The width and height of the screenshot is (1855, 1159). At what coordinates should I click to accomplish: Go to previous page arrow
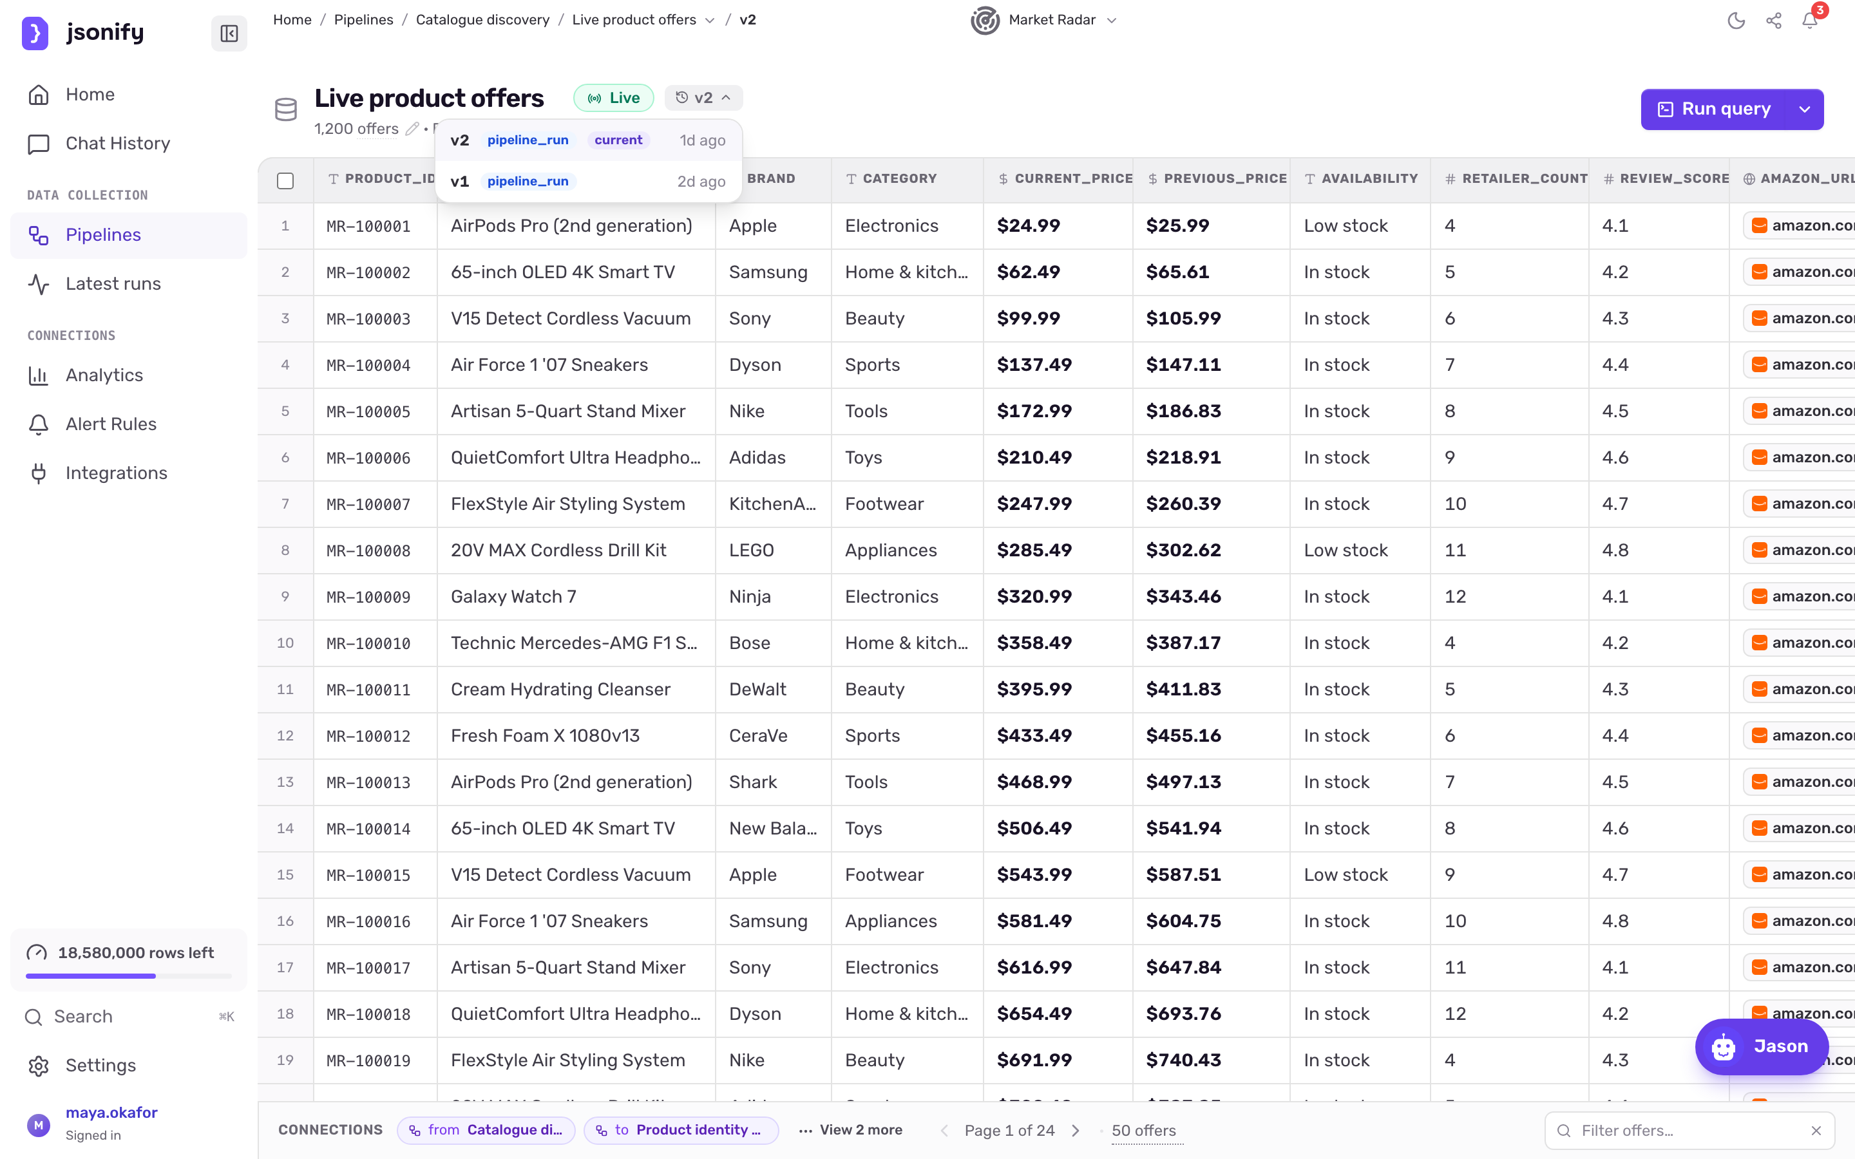(944, 1131)
